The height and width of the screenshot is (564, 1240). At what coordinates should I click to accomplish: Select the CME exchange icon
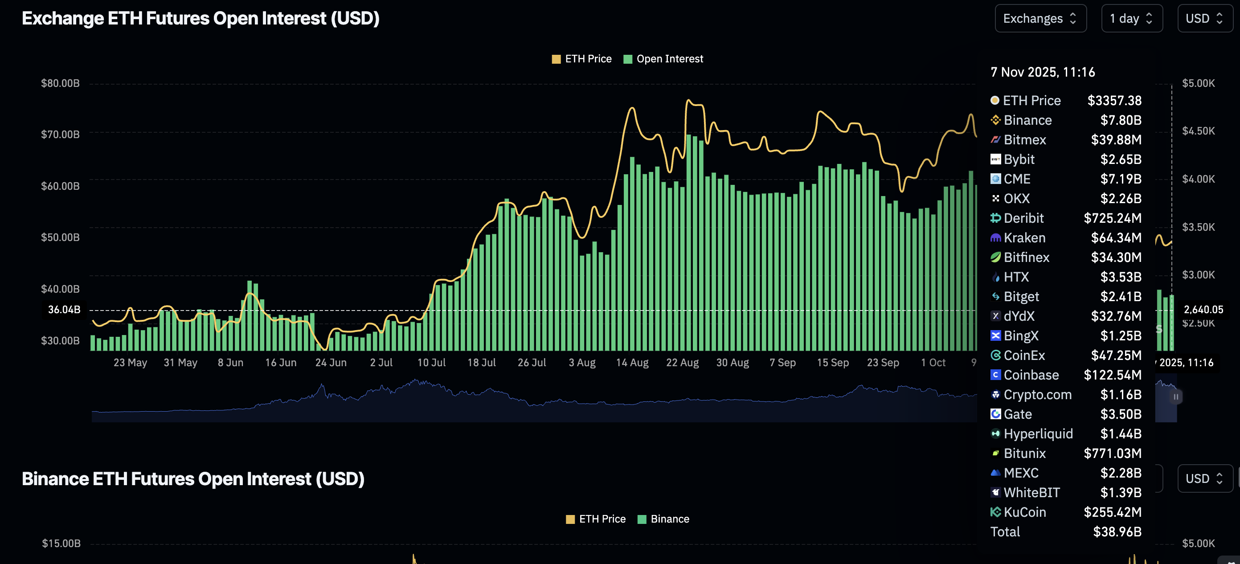click(995, 179)
